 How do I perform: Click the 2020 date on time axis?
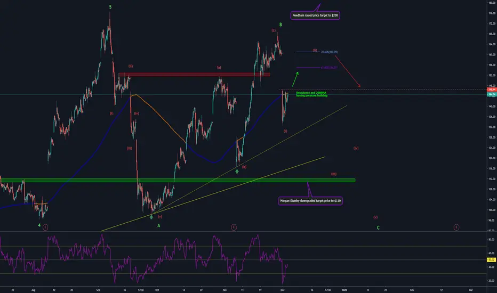[344, 290]
